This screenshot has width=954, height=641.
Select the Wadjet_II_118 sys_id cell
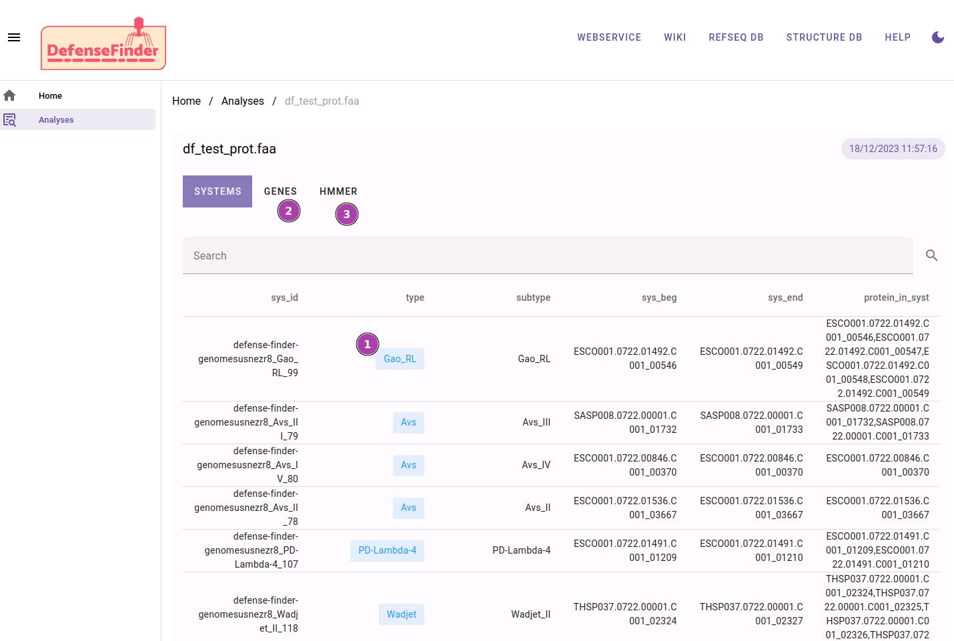pos(248,614)
